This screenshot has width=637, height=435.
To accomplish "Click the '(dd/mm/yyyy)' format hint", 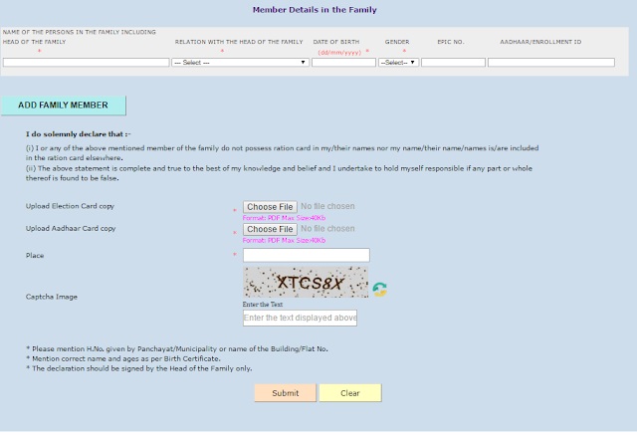I will (x=339, y=53).
